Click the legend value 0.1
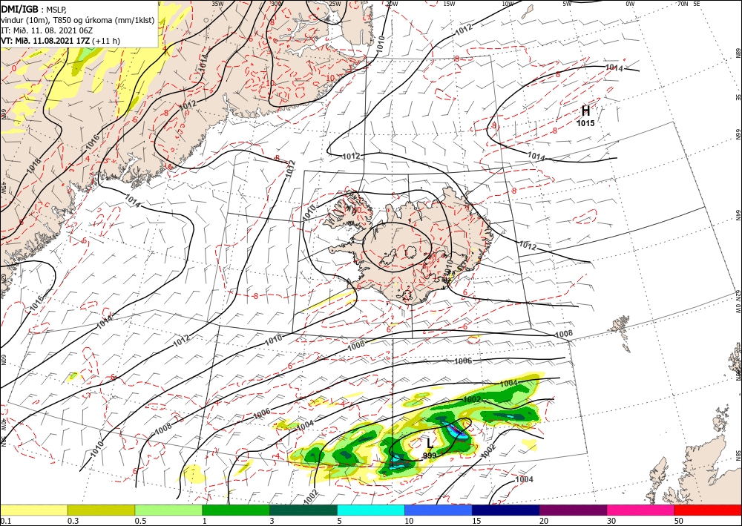The height and width of the screenshot is (526, 742). coord(4,521)
